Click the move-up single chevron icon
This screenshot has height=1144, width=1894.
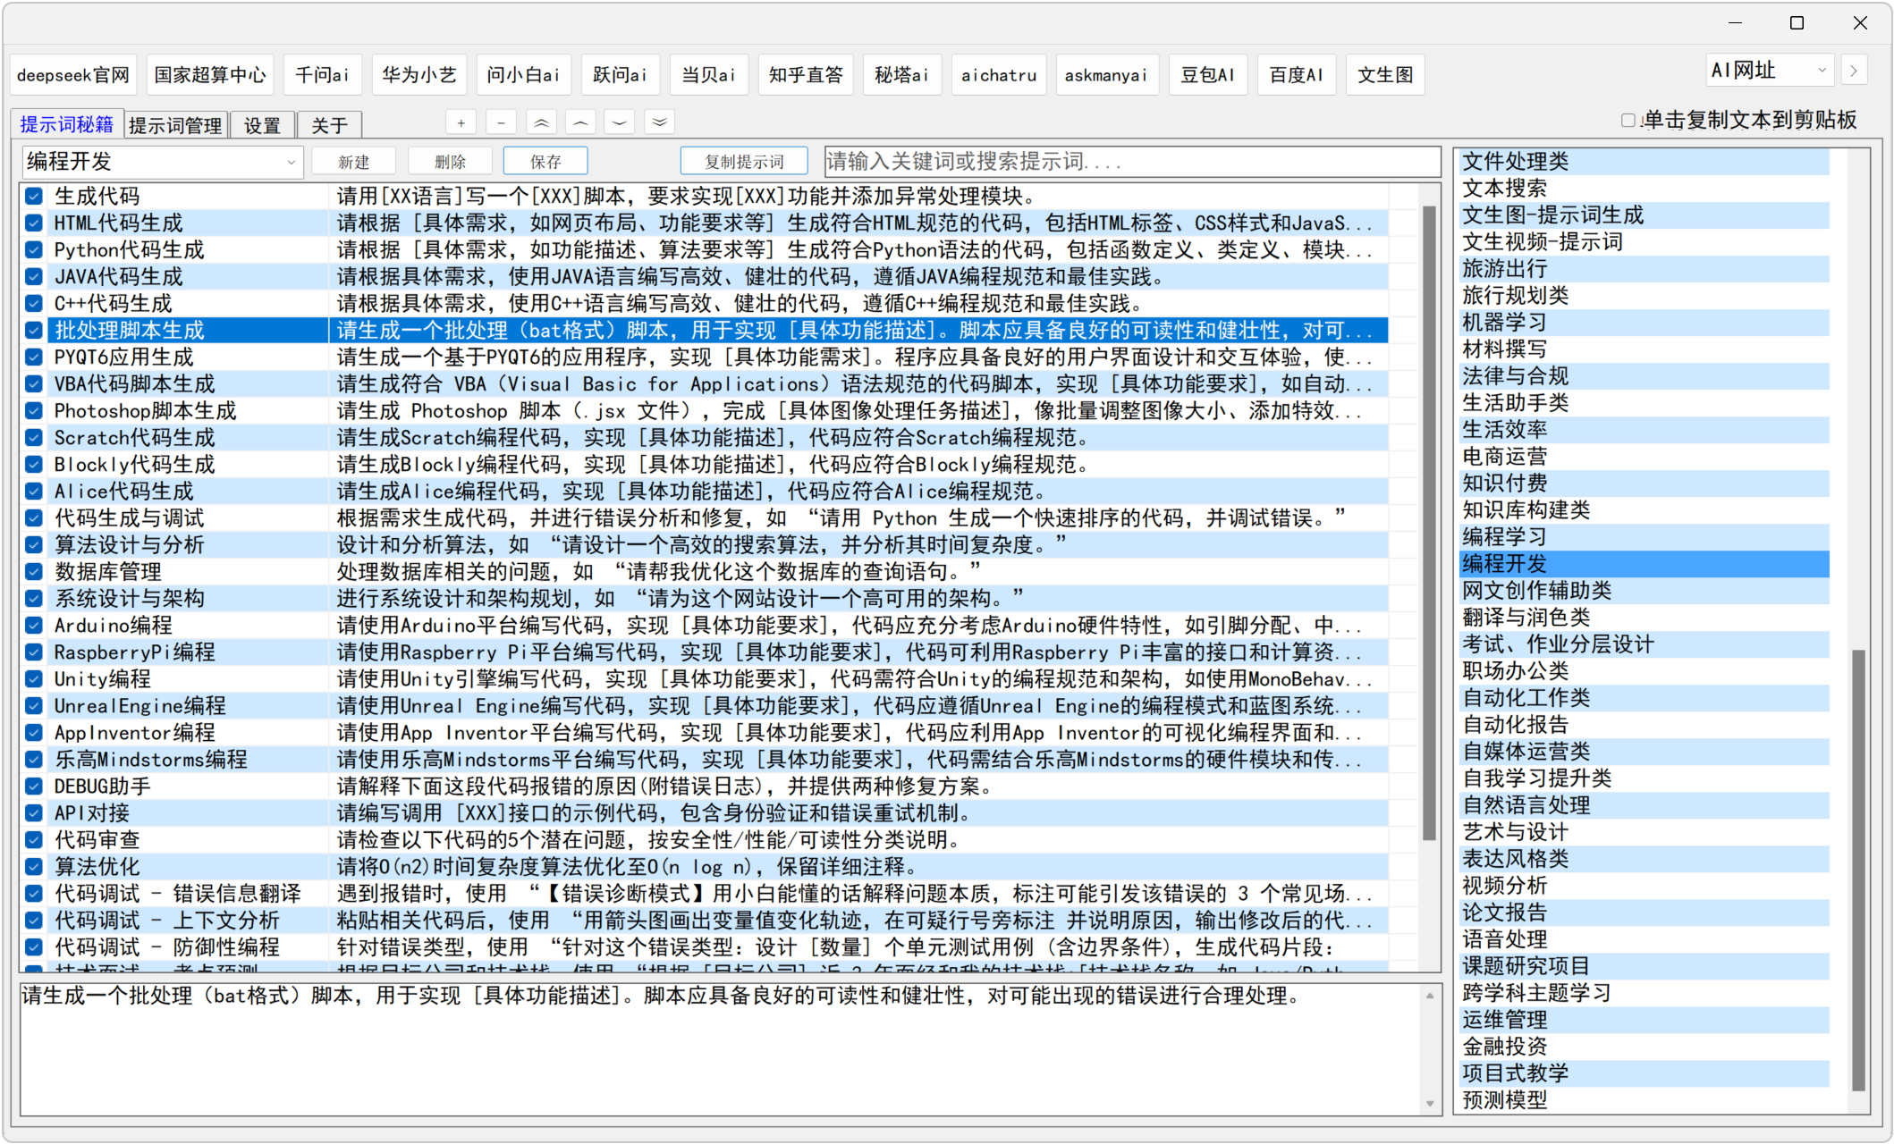tap(581, 123)
